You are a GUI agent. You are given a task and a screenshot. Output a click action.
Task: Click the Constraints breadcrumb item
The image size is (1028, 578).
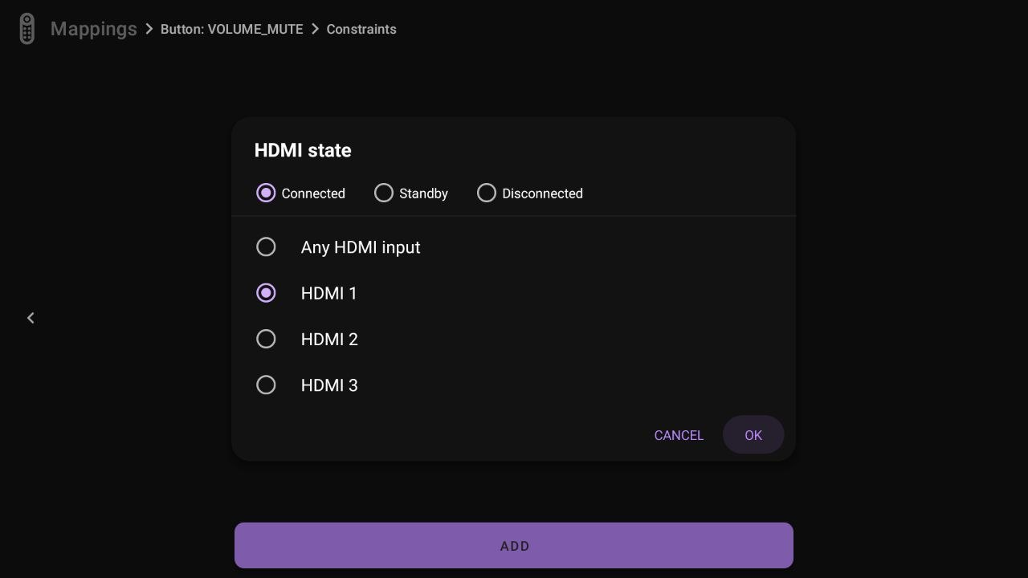[361, 29]
